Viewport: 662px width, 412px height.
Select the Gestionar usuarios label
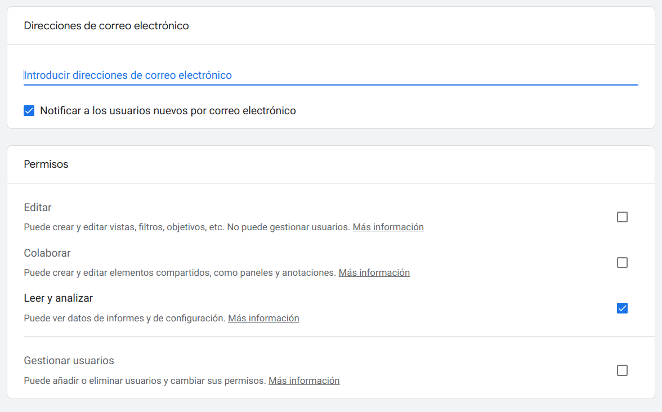(69, 360)
